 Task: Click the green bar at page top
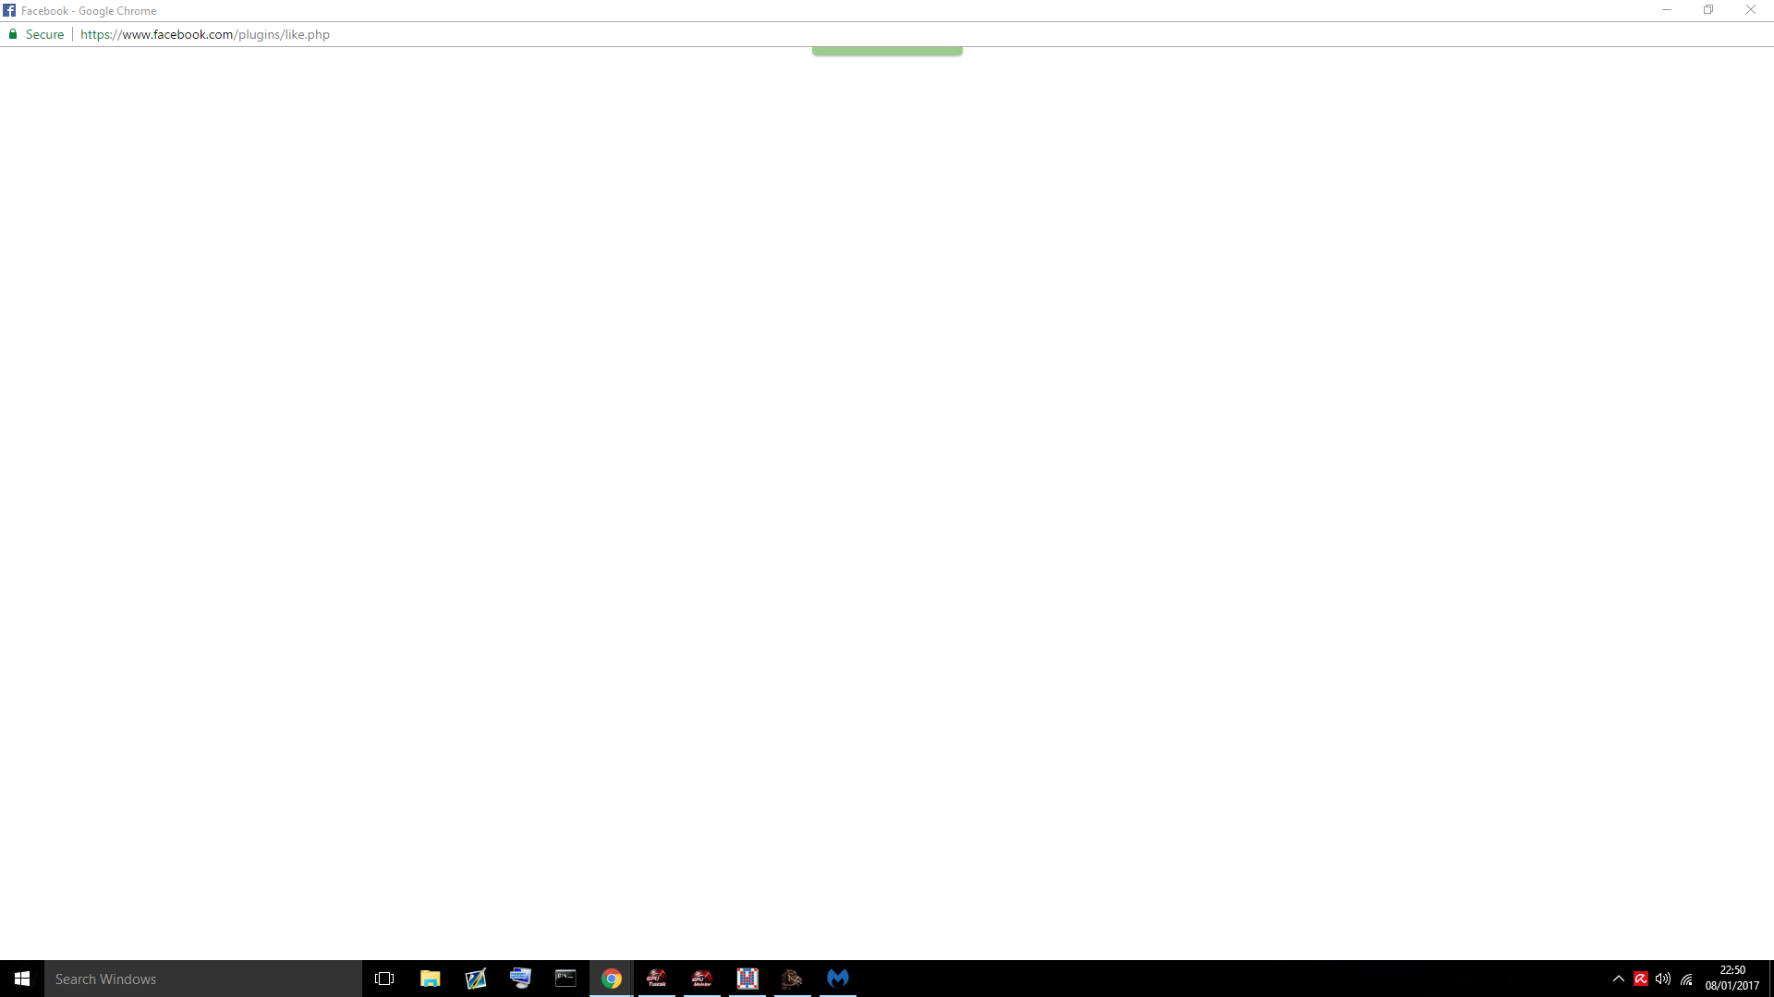point(887,51)
